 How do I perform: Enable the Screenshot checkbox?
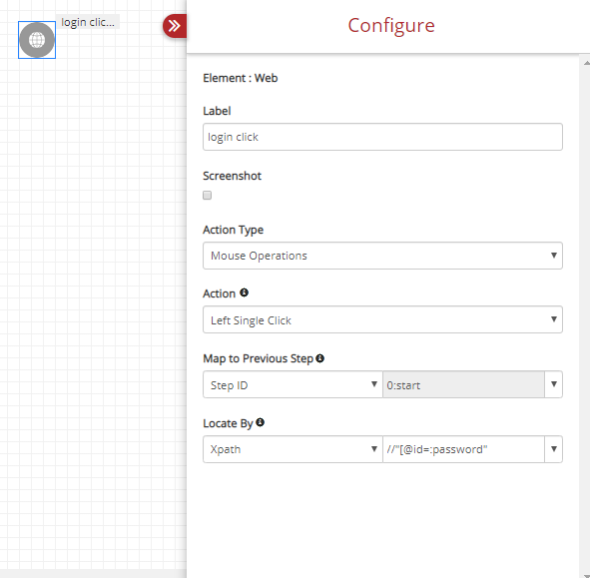tap(207, 195)
